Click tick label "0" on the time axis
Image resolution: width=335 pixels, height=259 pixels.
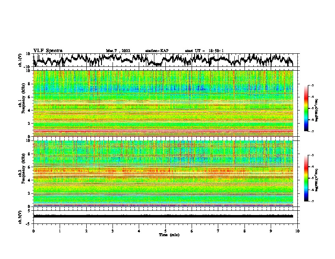tap(33, 231)
